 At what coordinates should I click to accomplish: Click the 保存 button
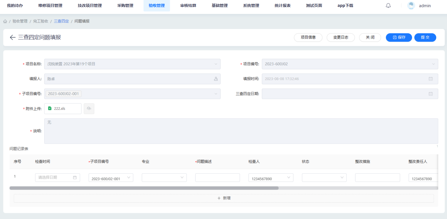399,37
